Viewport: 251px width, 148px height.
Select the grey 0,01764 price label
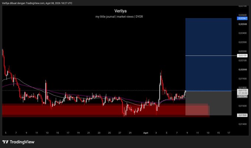point(243,96)
